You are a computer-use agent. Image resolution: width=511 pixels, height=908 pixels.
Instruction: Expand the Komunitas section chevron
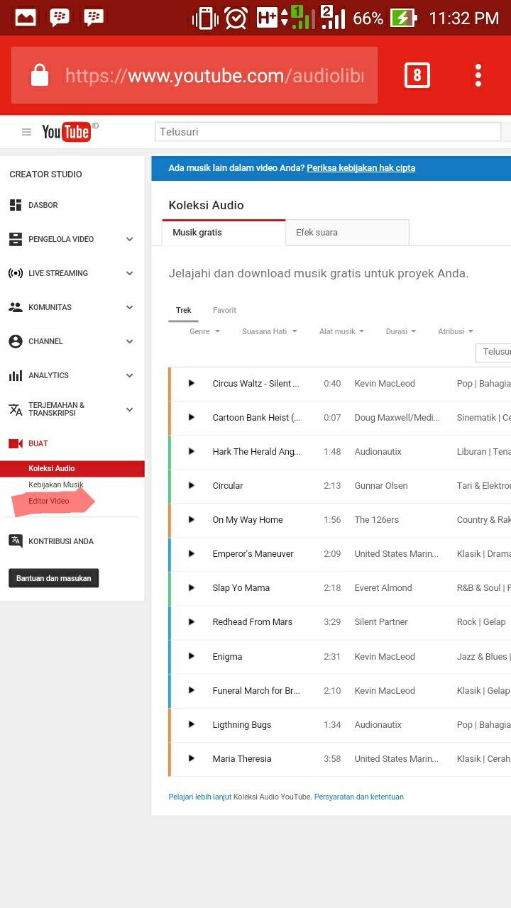click(x=129, y=307)
